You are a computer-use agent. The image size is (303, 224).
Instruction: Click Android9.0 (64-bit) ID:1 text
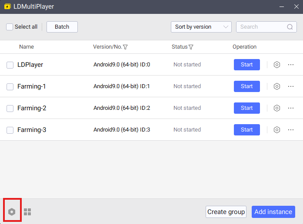tap(122, 86)
